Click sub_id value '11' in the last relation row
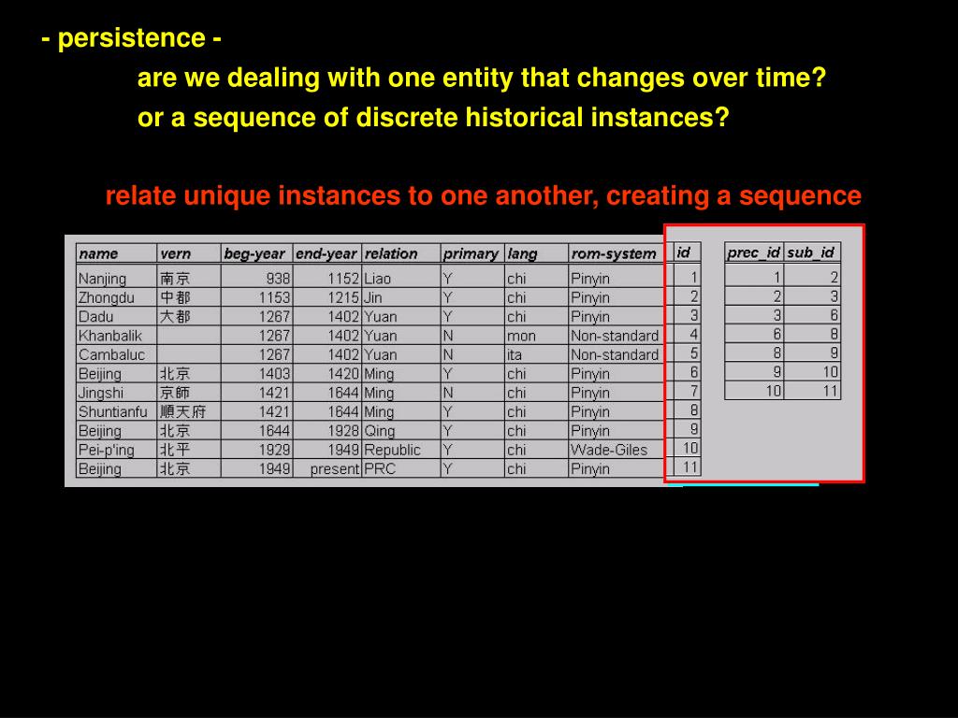The height and width of the screenshot is (718, 958). click(x=831, y=391)
